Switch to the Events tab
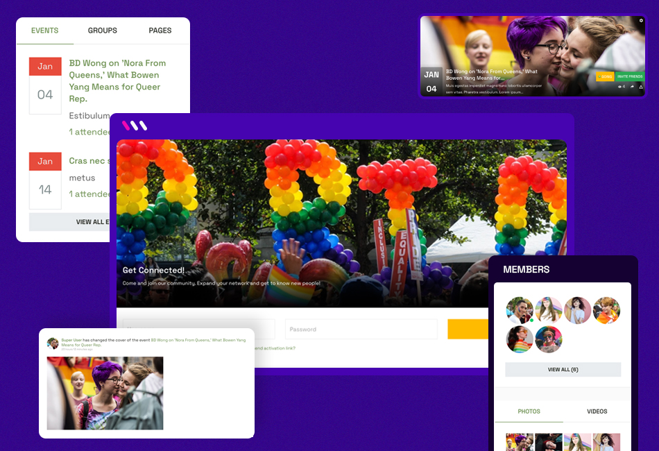Viewport: 659px width, 451px height. [x=45, y=31]
